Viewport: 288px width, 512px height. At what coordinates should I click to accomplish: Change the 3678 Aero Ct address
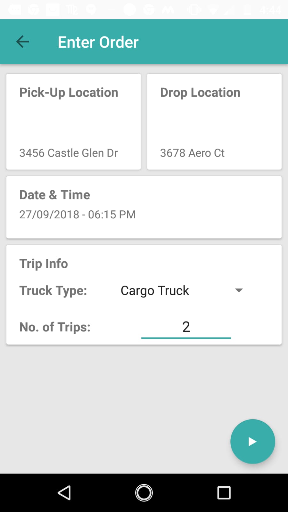[192, 153]
